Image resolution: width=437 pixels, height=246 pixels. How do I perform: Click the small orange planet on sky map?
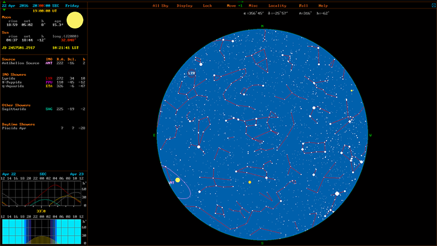point(249,182)
